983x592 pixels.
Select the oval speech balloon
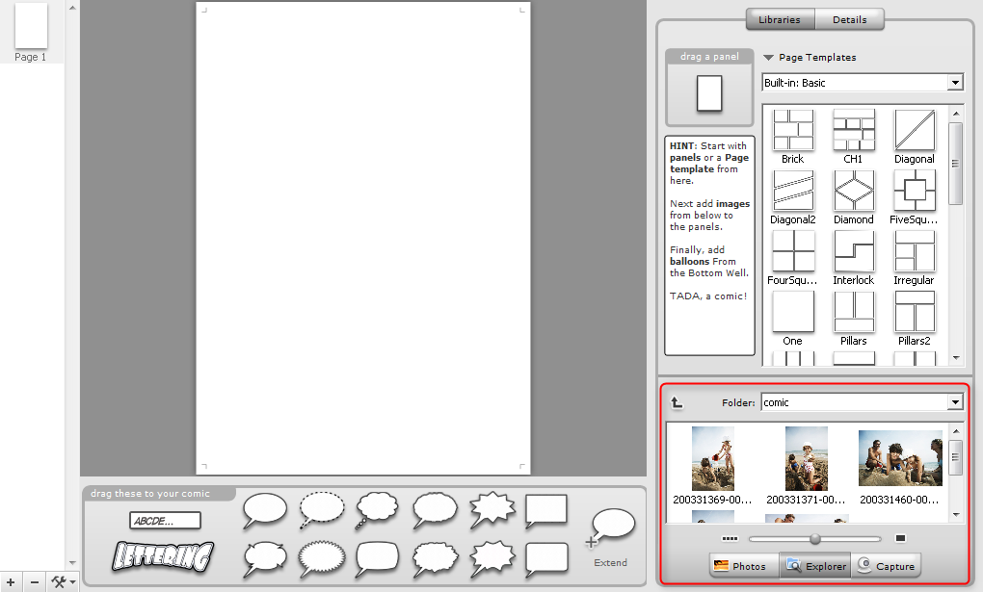(265, 510)
